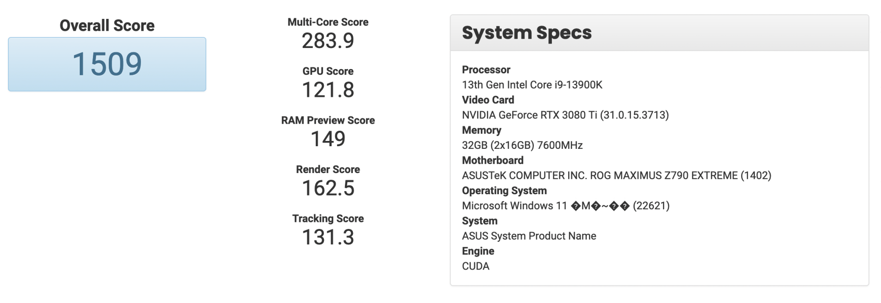Screen dimensions: 881x303
Task: Click the Motherboard label
Action: [x=492, y=160]
